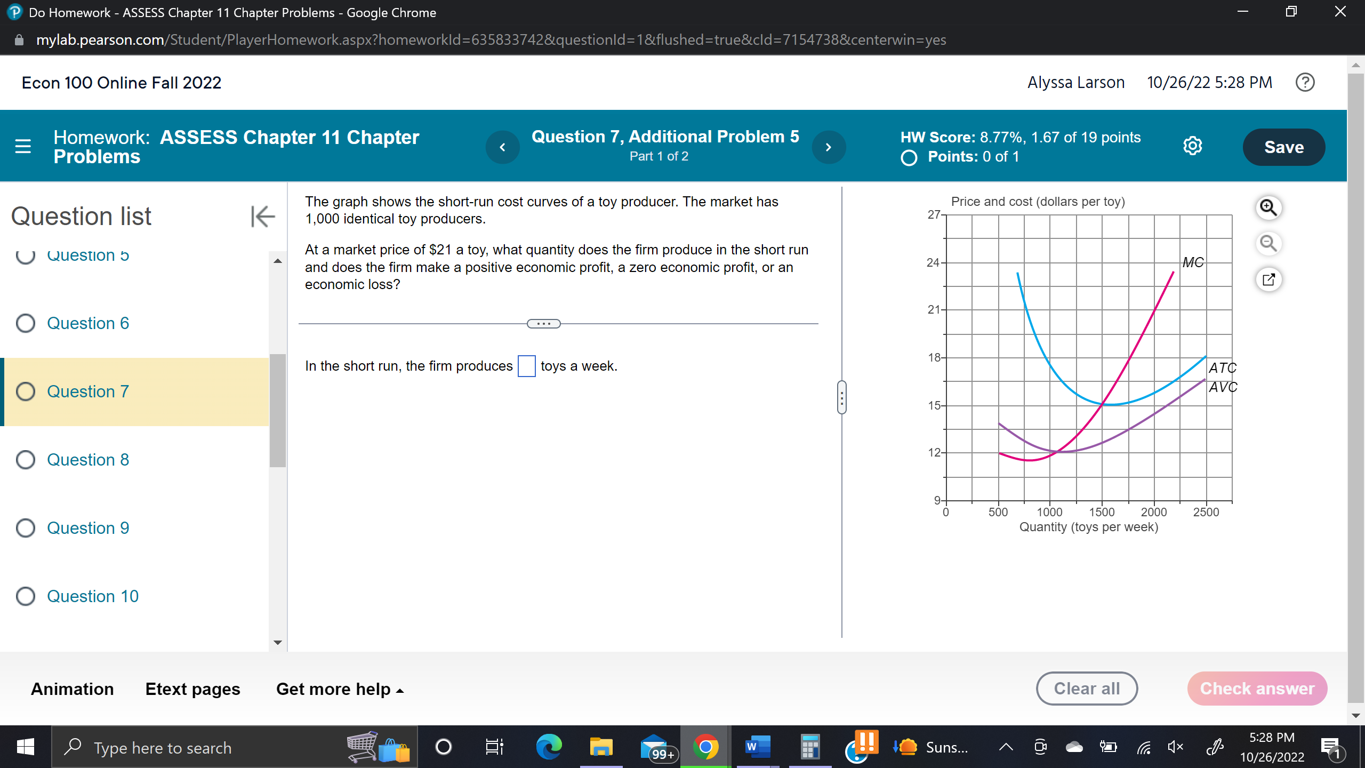Zoom out of the graph
Image resolution: width=1365 pixels, height=768 pixels.
pyautogui.click(x=1268, y=244)
